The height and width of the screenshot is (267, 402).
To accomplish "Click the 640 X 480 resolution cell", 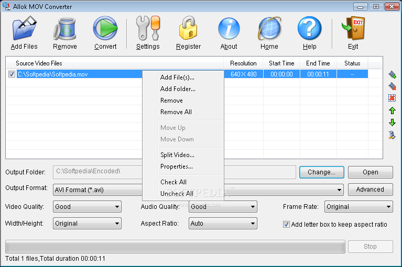I will tap(244, 74).
